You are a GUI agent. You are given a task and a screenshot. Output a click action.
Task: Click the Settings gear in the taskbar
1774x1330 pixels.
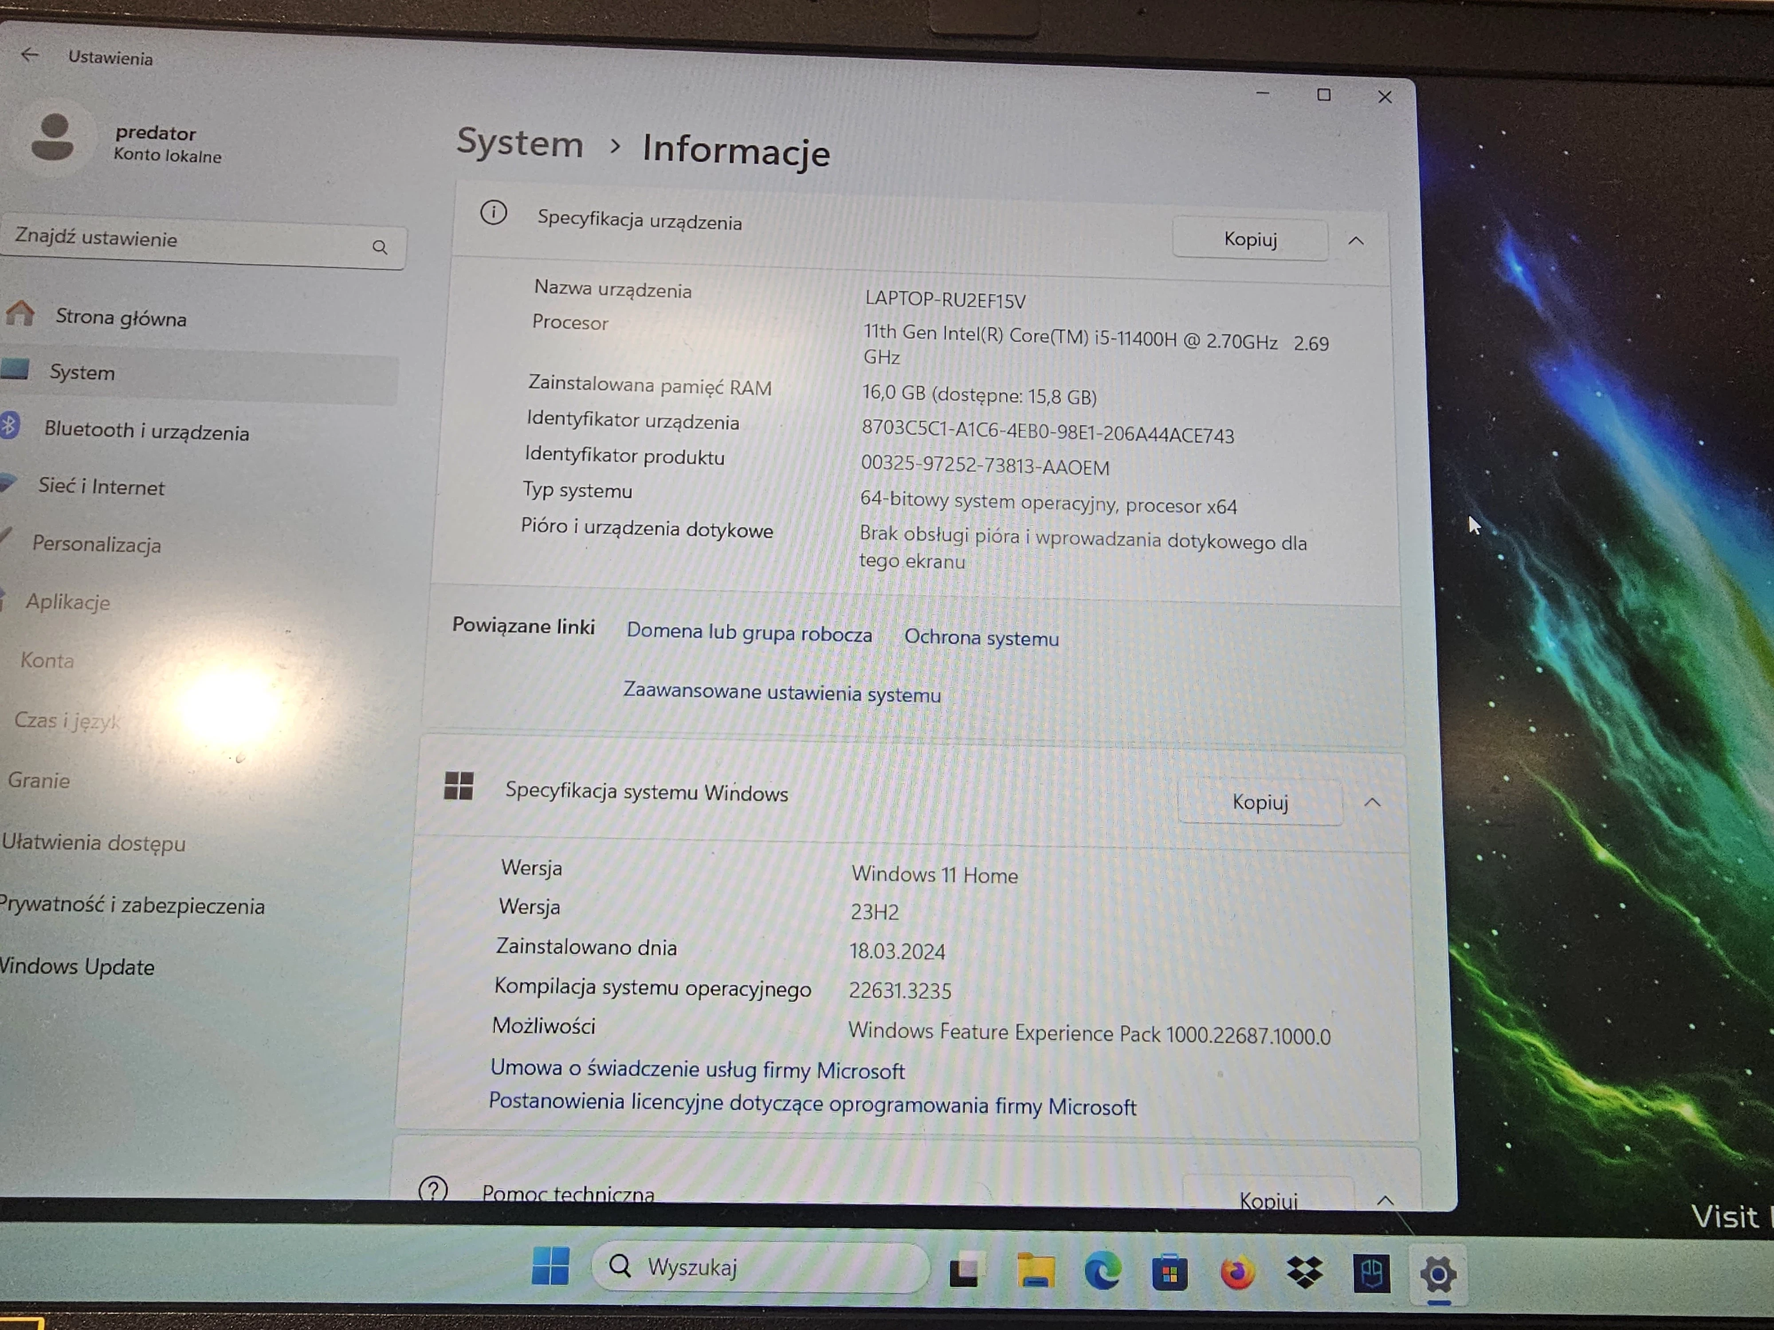1438,1274
